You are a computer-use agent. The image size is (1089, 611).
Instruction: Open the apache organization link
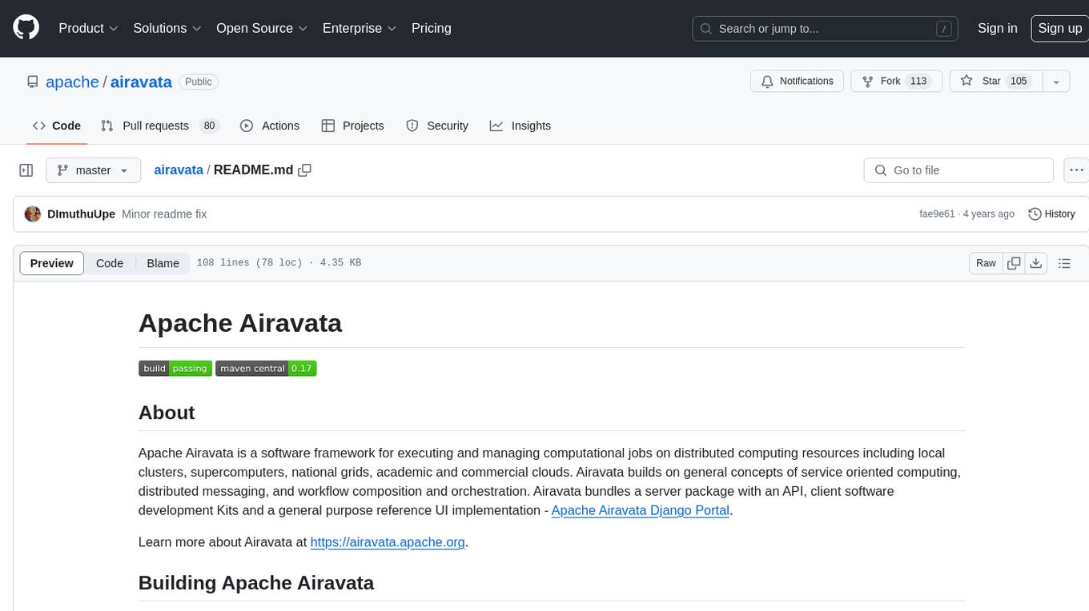(x=72, y=82)
